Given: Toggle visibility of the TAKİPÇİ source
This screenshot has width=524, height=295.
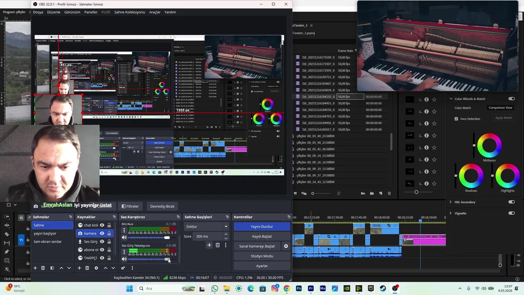Looking at the screenshot, I should [102, 258].
